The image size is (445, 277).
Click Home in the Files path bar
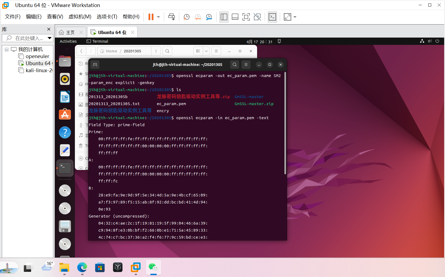109,51
